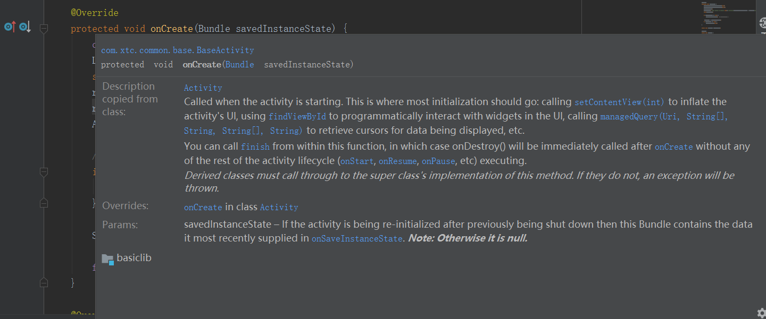Open the findViewById documentation link
The width and height of the screenshot is (766, 319).
click(x=297, y=116)
